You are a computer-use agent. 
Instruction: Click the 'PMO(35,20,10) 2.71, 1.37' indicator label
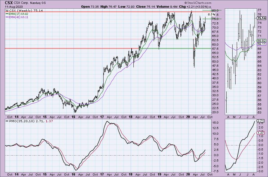pos(31,121)
